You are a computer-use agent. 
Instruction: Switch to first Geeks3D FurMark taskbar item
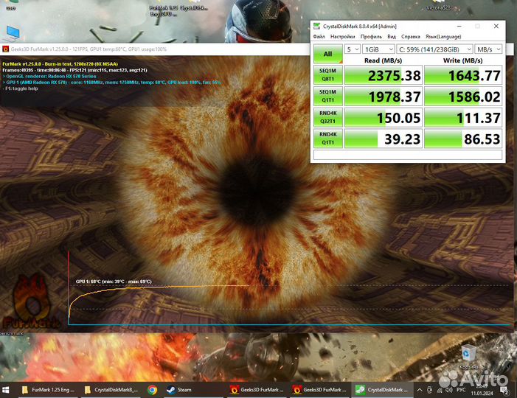pos(257,390)
